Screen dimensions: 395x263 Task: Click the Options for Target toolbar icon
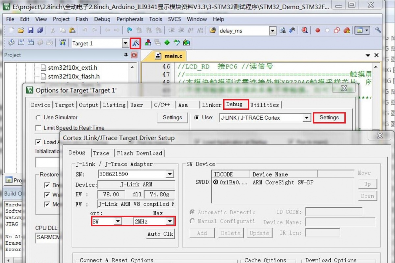click(x=136, y=43)
